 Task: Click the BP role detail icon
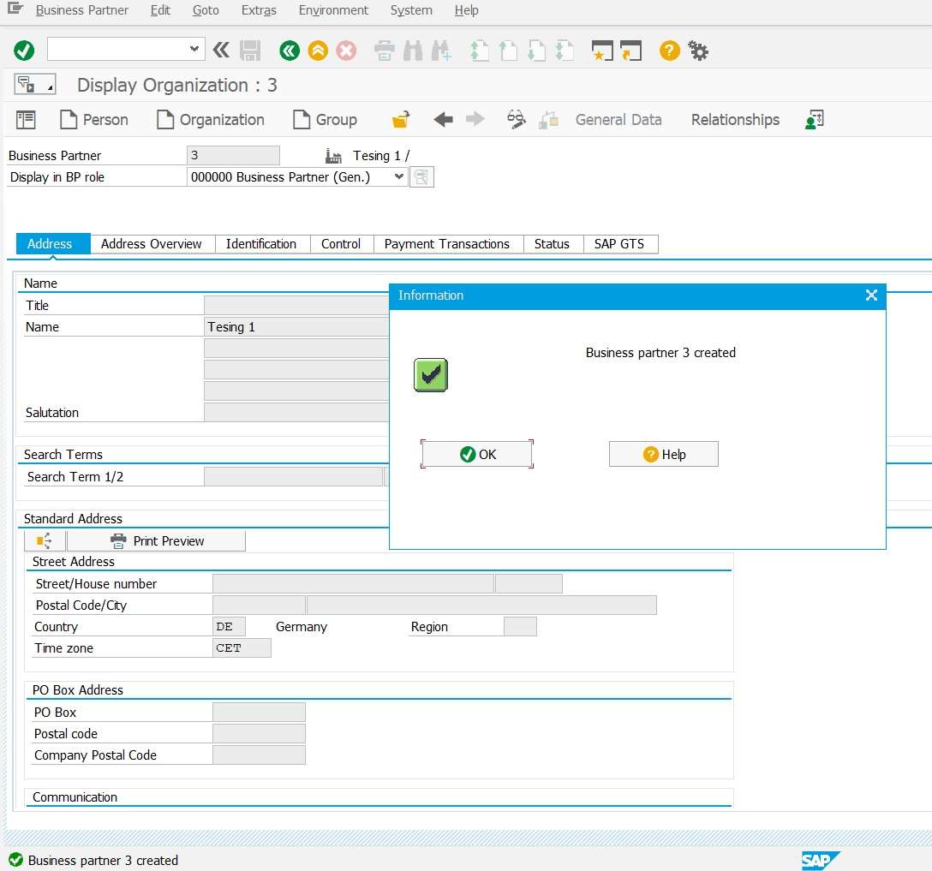click(x=421, y=177)
